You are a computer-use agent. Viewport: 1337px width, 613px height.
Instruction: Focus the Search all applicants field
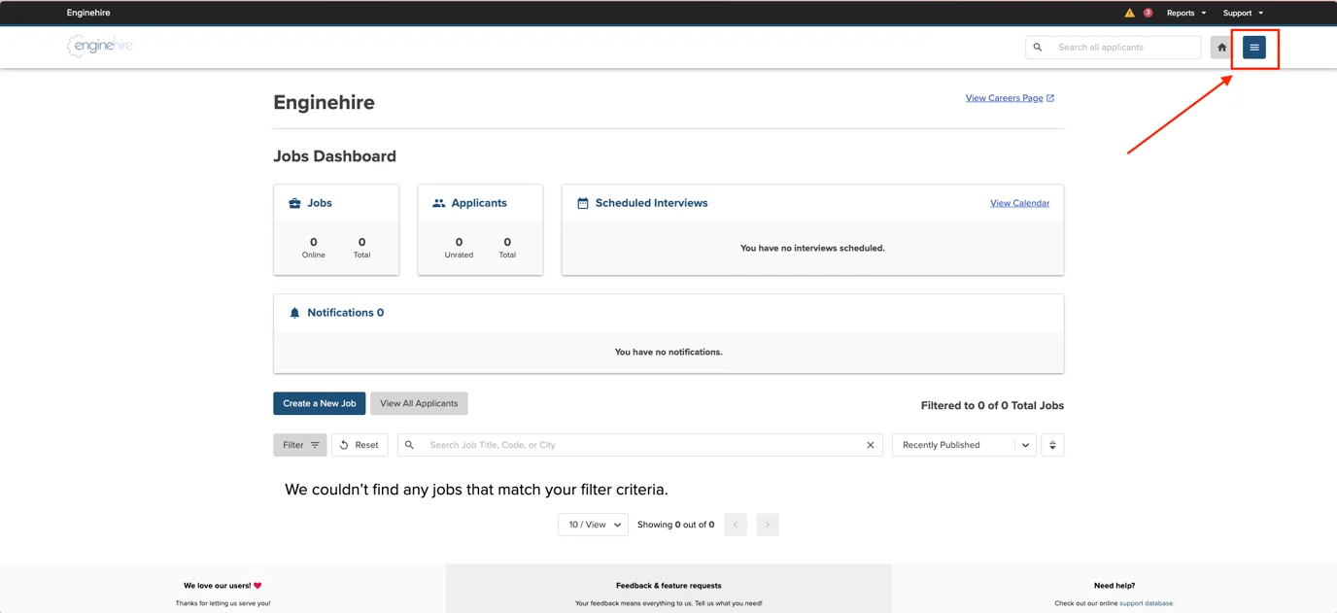coord(1123,48)
